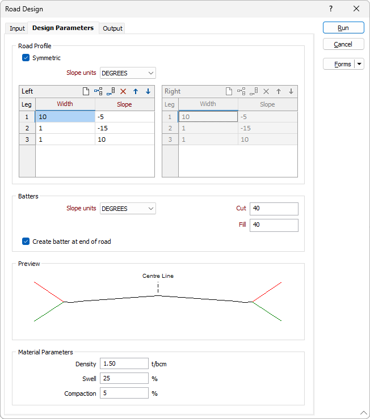Viewport: 370px width, 419px height.
Task: Select Left leg 2 width cell
Action: pyautogui.click(x=65, y=128)
